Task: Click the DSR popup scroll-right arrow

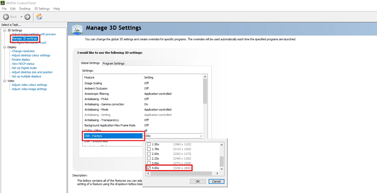Action: [x=217, y=173]
